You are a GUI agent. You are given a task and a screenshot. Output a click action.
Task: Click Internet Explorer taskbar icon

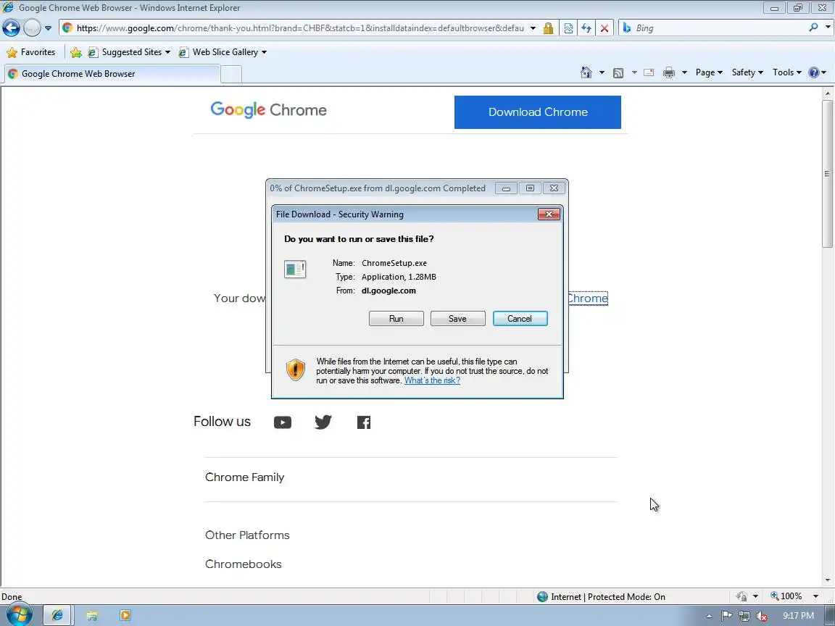[57, 615]
